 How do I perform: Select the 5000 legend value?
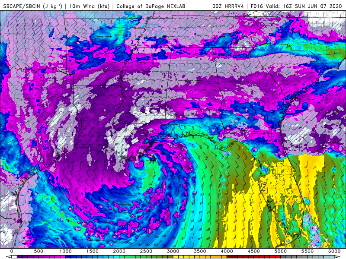(281, 251)
